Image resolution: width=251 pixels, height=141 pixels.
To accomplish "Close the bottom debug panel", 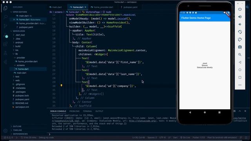I will 245,111.
